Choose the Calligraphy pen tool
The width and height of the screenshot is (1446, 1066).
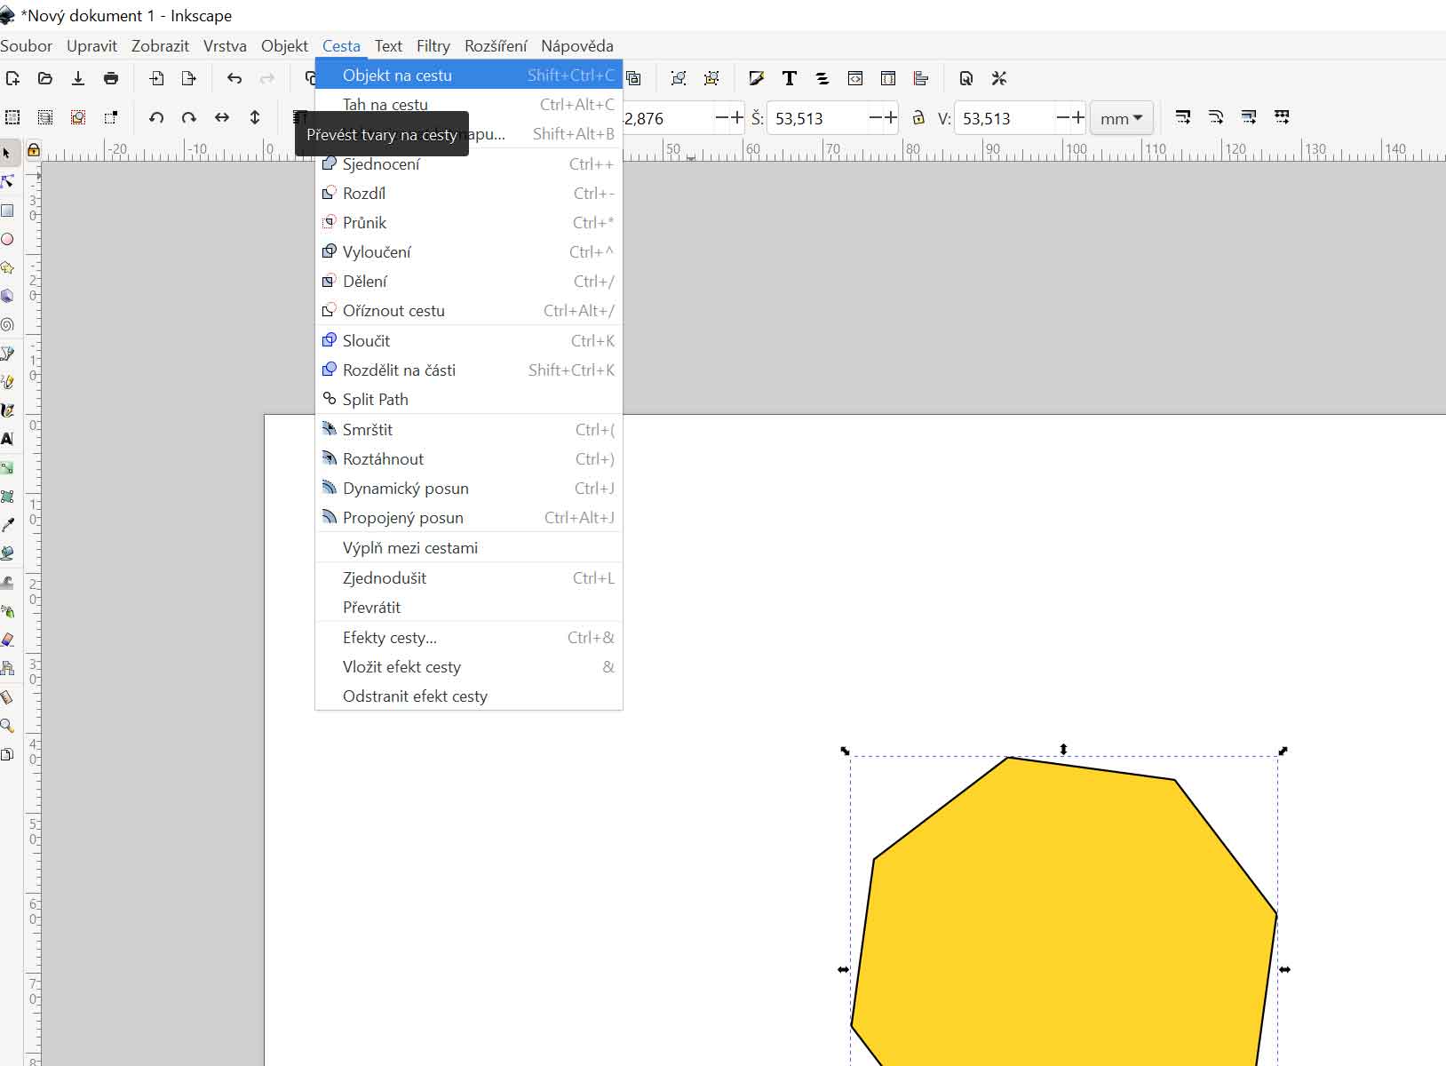tap(8, 410)
